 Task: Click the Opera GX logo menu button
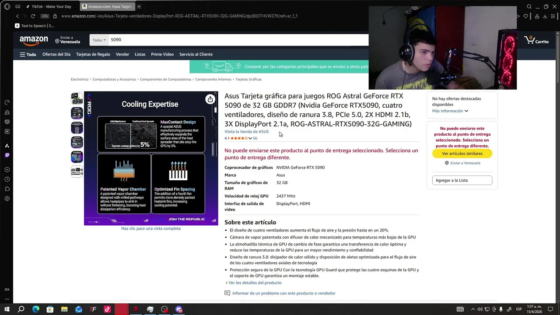7,7
